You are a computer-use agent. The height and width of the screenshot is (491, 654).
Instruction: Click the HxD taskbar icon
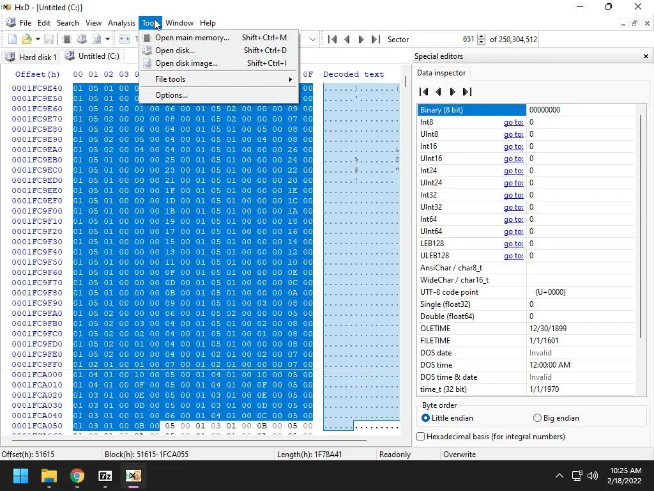coord(133,476)
